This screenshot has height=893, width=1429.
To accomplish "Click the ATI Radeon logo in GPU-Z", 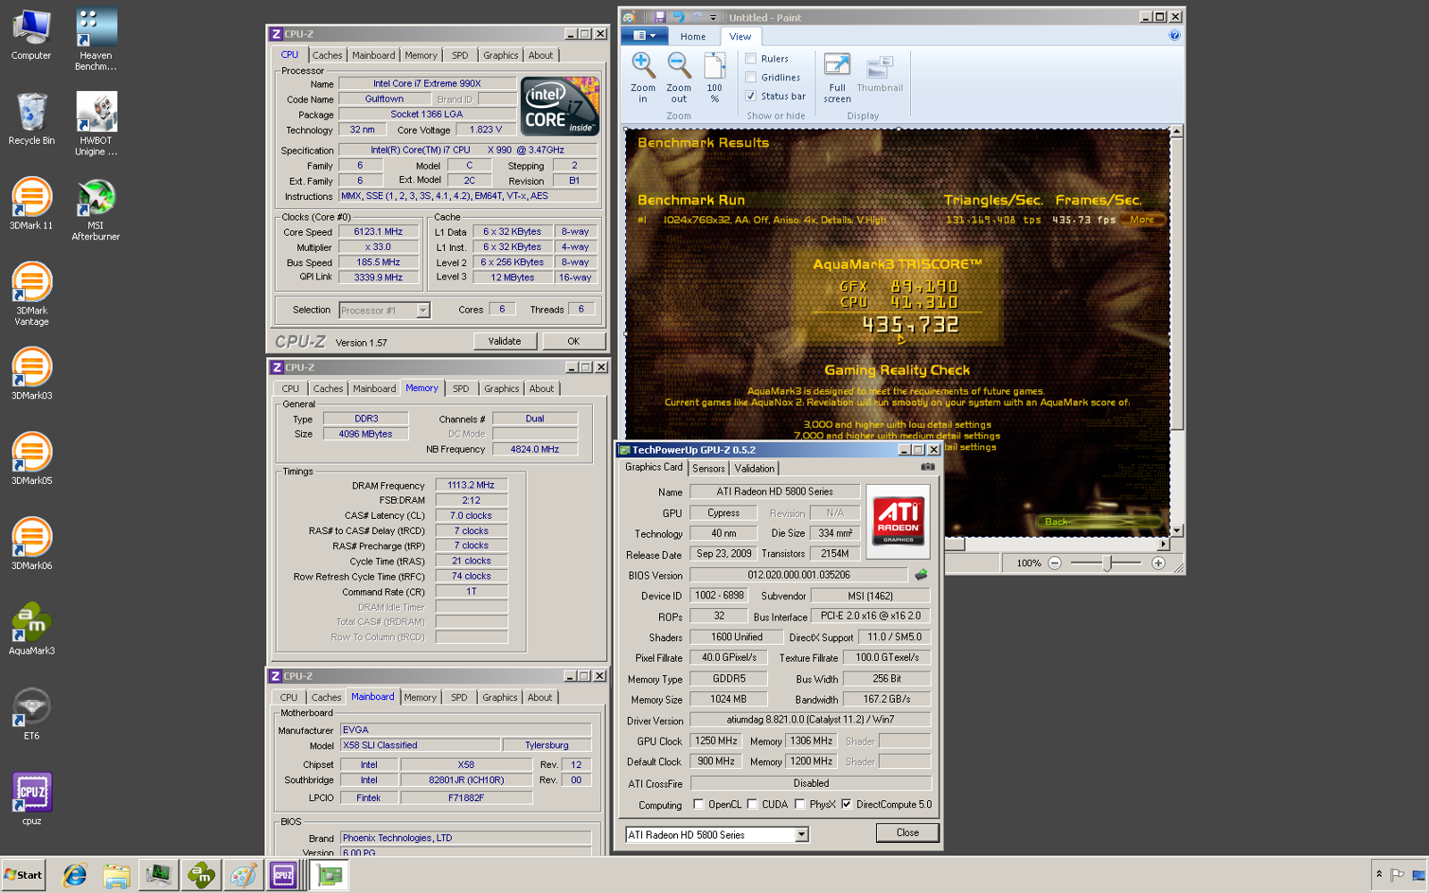I will pos(898,522).
